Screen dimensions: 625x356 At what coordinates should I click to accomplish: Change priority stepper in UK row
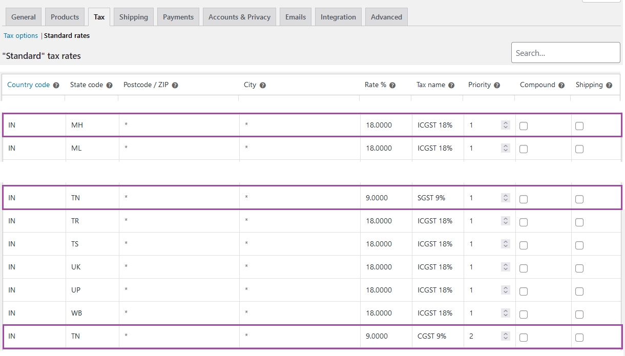506,267
